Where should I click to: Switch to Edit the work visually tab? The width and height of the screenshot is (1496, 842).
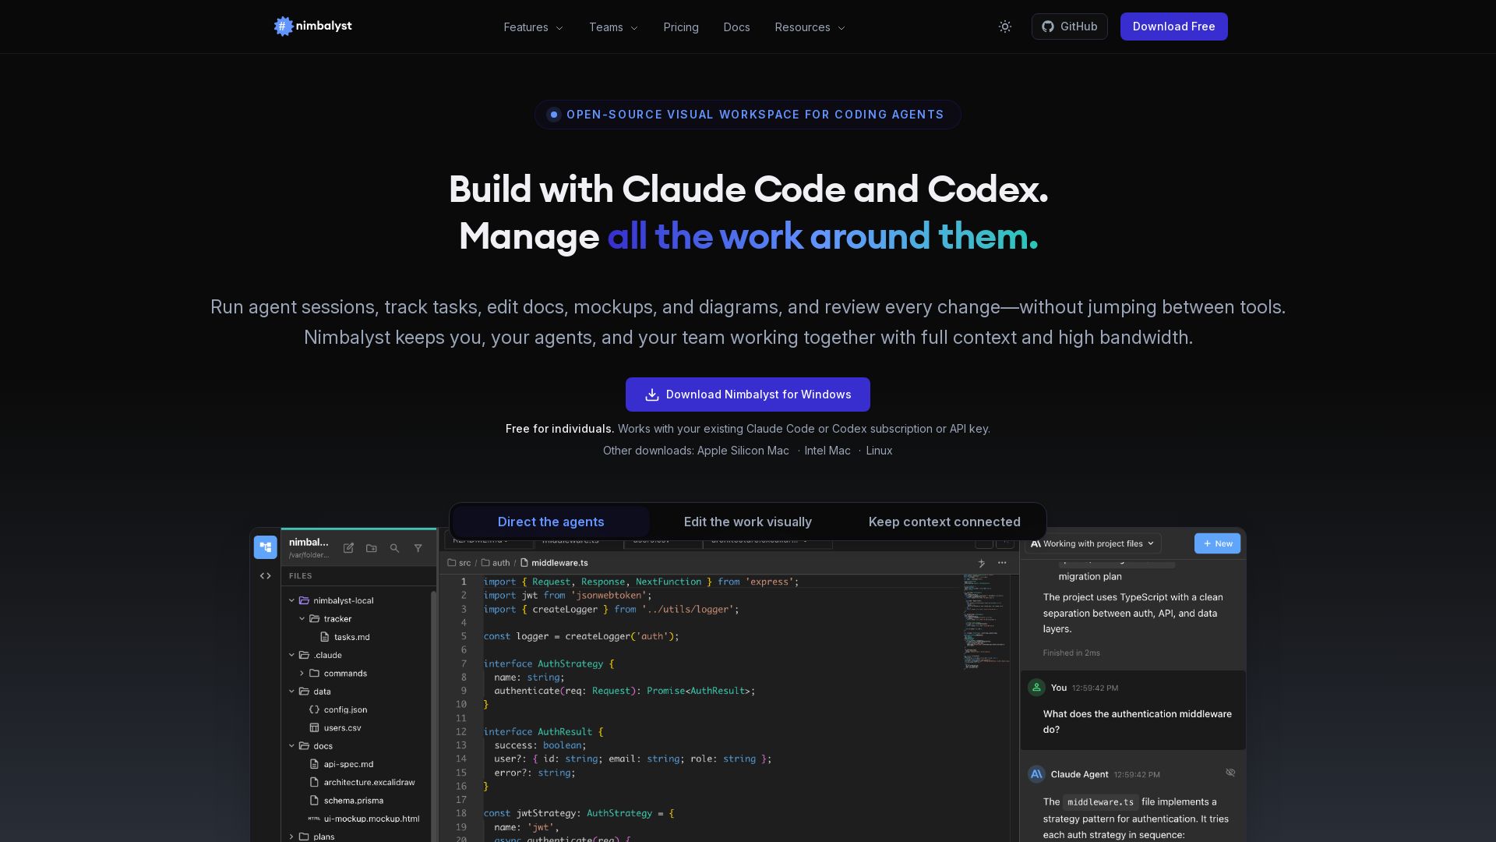(x=747, y=522)
